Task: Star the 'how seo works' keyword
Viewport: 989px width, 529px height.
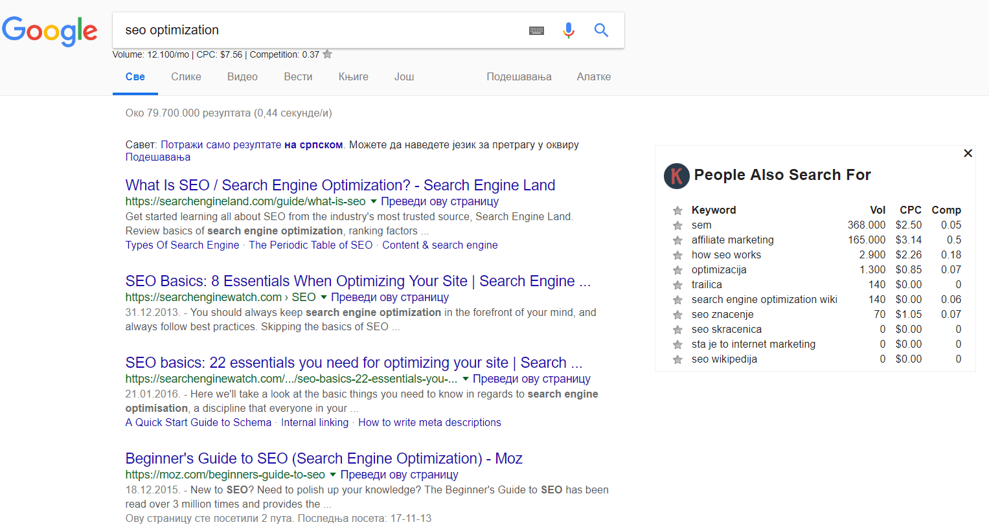Action: pos(677,255)
